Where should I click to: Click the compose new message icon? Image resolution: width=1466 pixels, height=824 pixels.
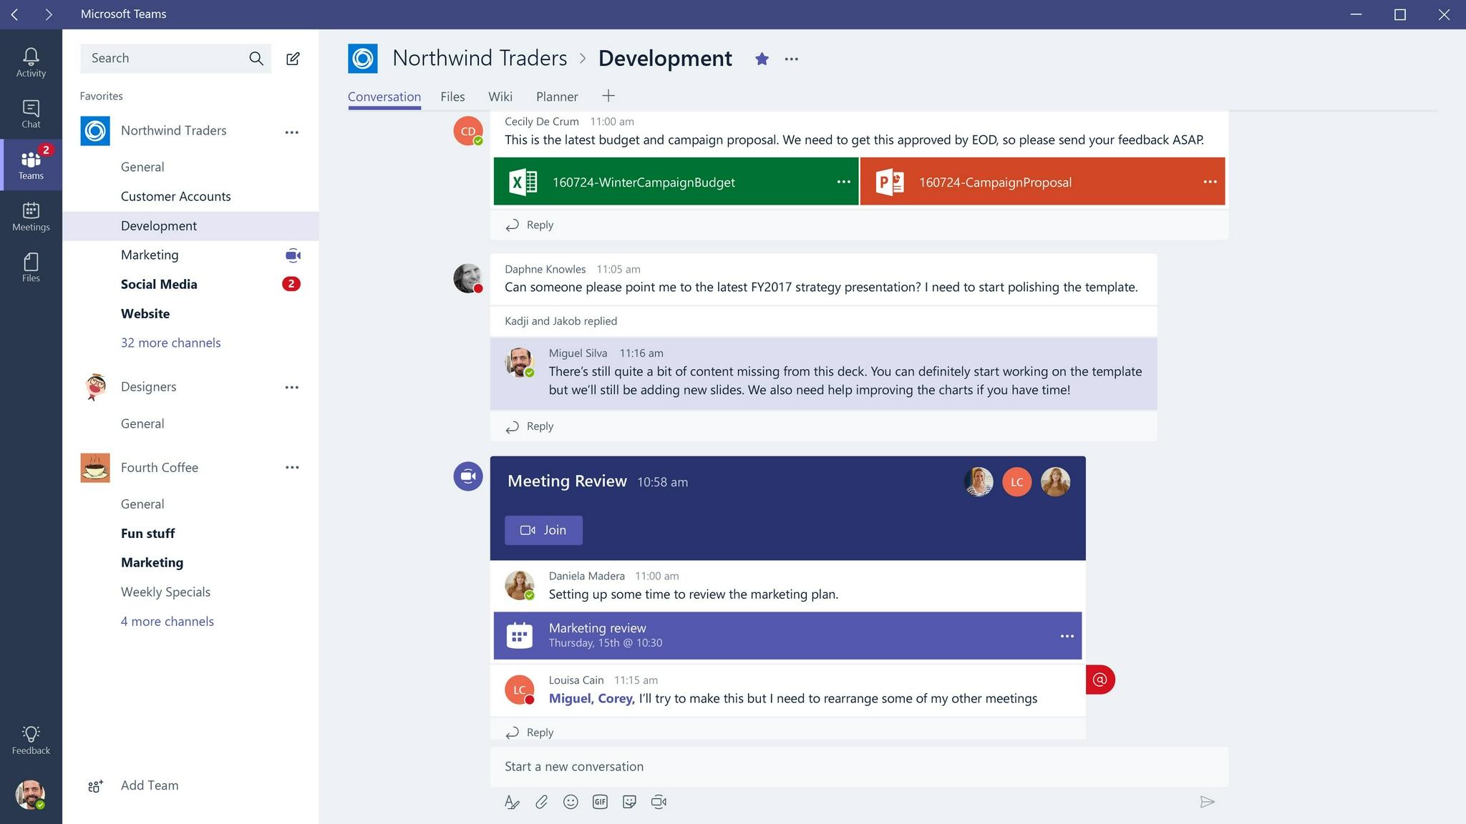(294, 59)
